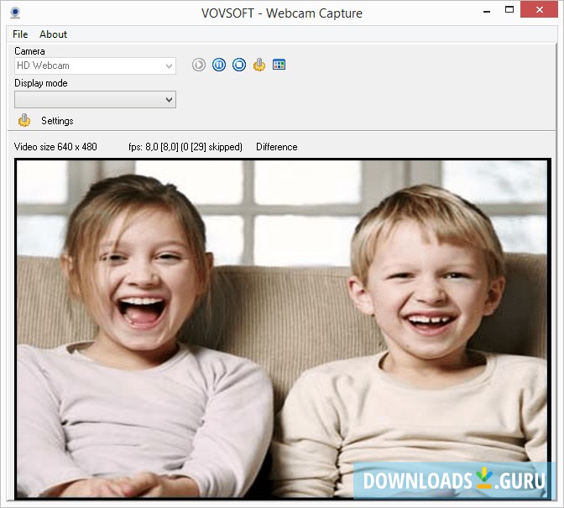This screenshot has width=564, height=508.
Task: Click the snapshot icon next to Stop
Action: pyautogui.click(x=259, y=65)
